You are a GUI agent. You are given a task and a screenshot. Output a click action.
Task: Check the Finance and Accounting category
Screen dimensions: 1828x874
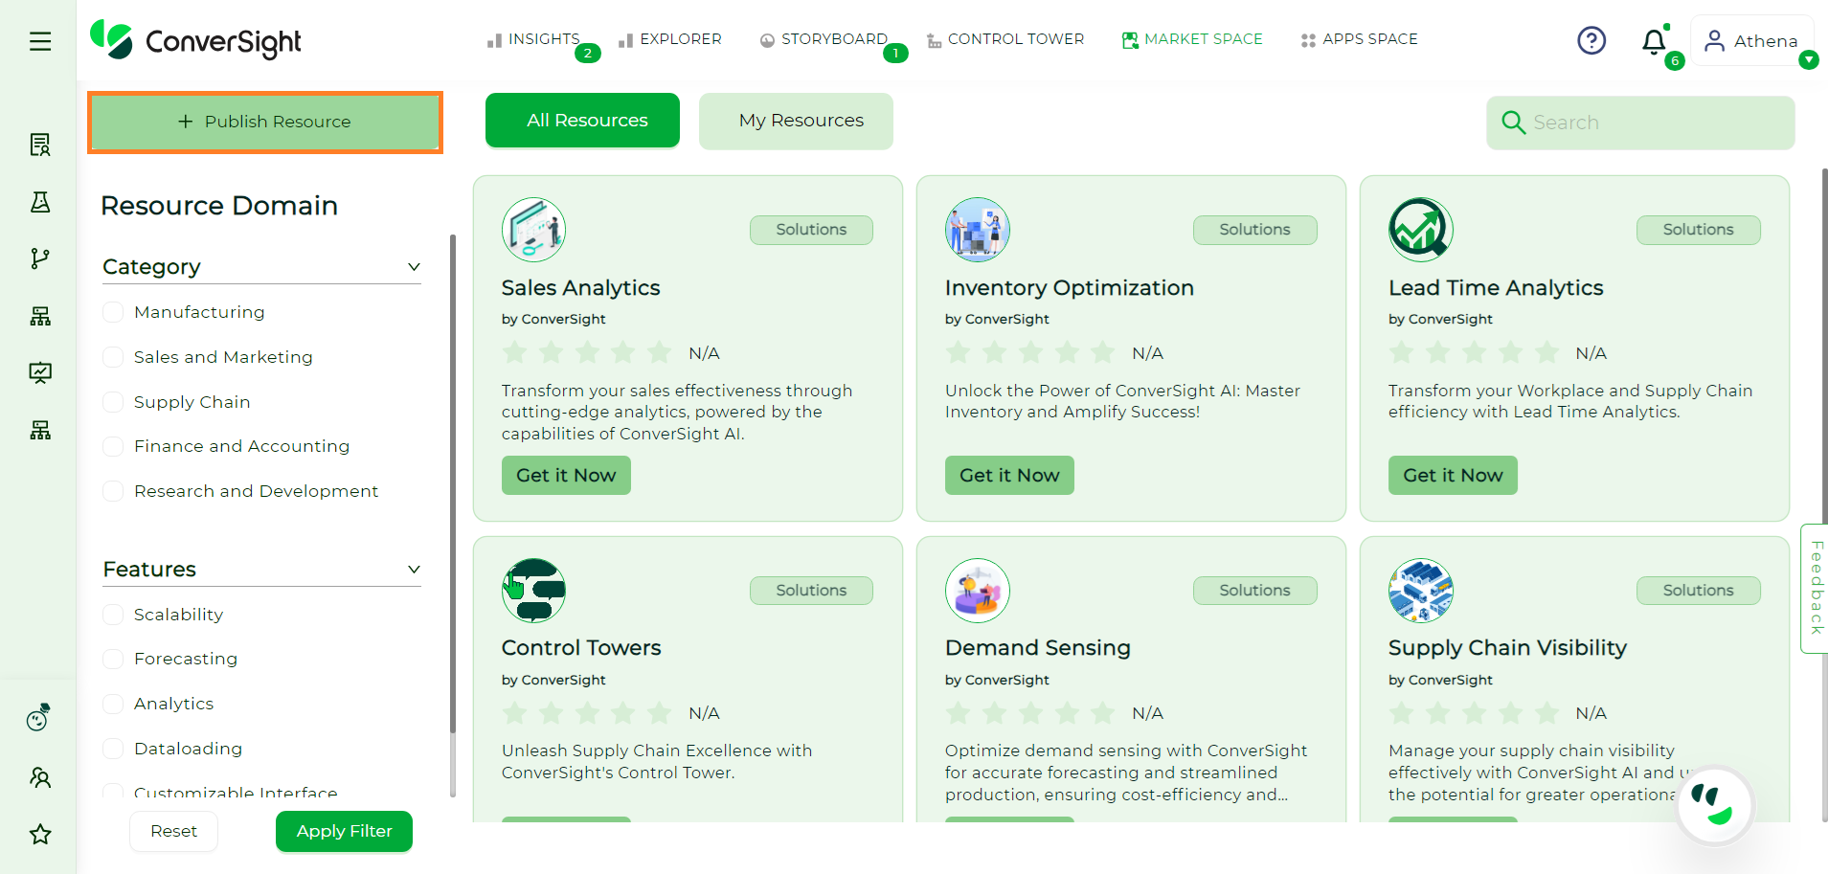(x=113, y=446)
